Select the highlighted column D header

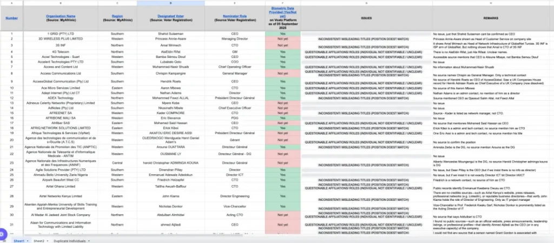[x=170, y=3]
